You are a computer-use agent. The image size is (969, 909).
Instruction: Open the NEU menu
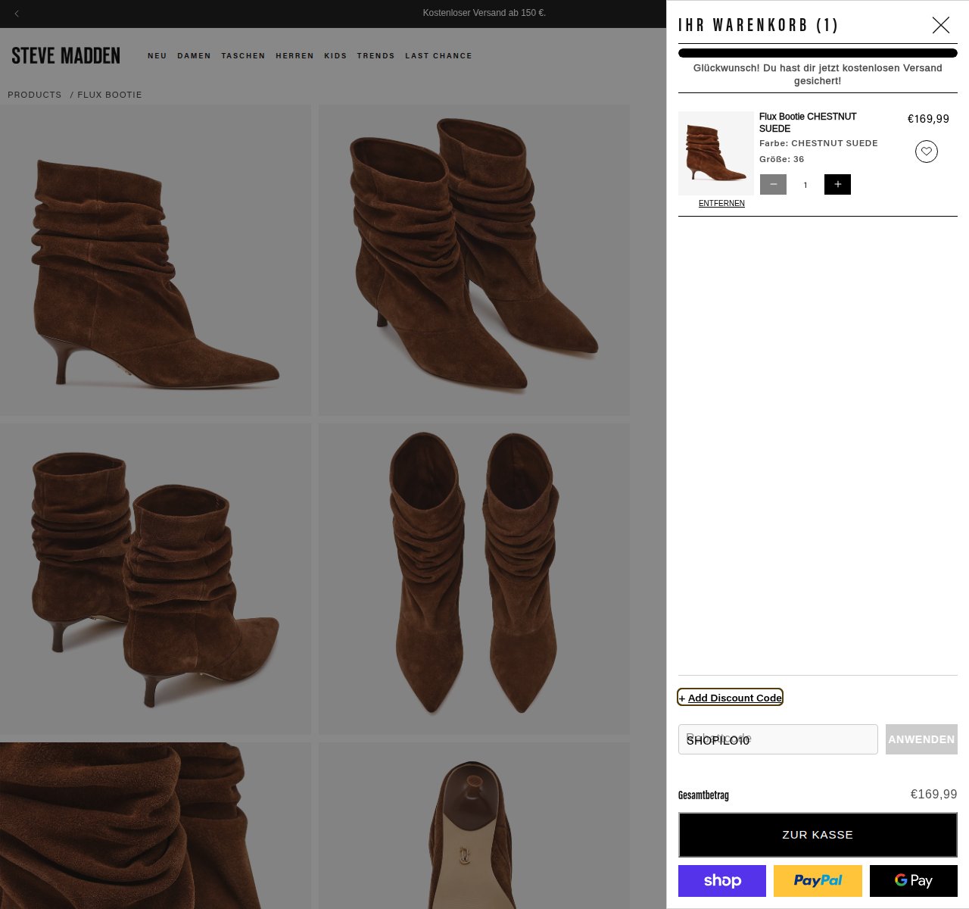pos(157,56)
